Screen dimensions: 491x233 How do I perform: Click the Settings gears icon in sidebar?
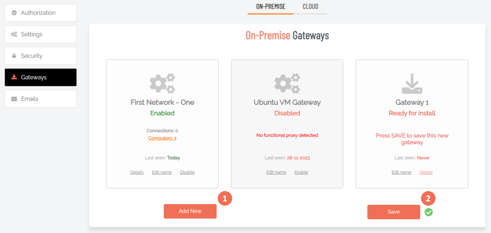(14, 34)
